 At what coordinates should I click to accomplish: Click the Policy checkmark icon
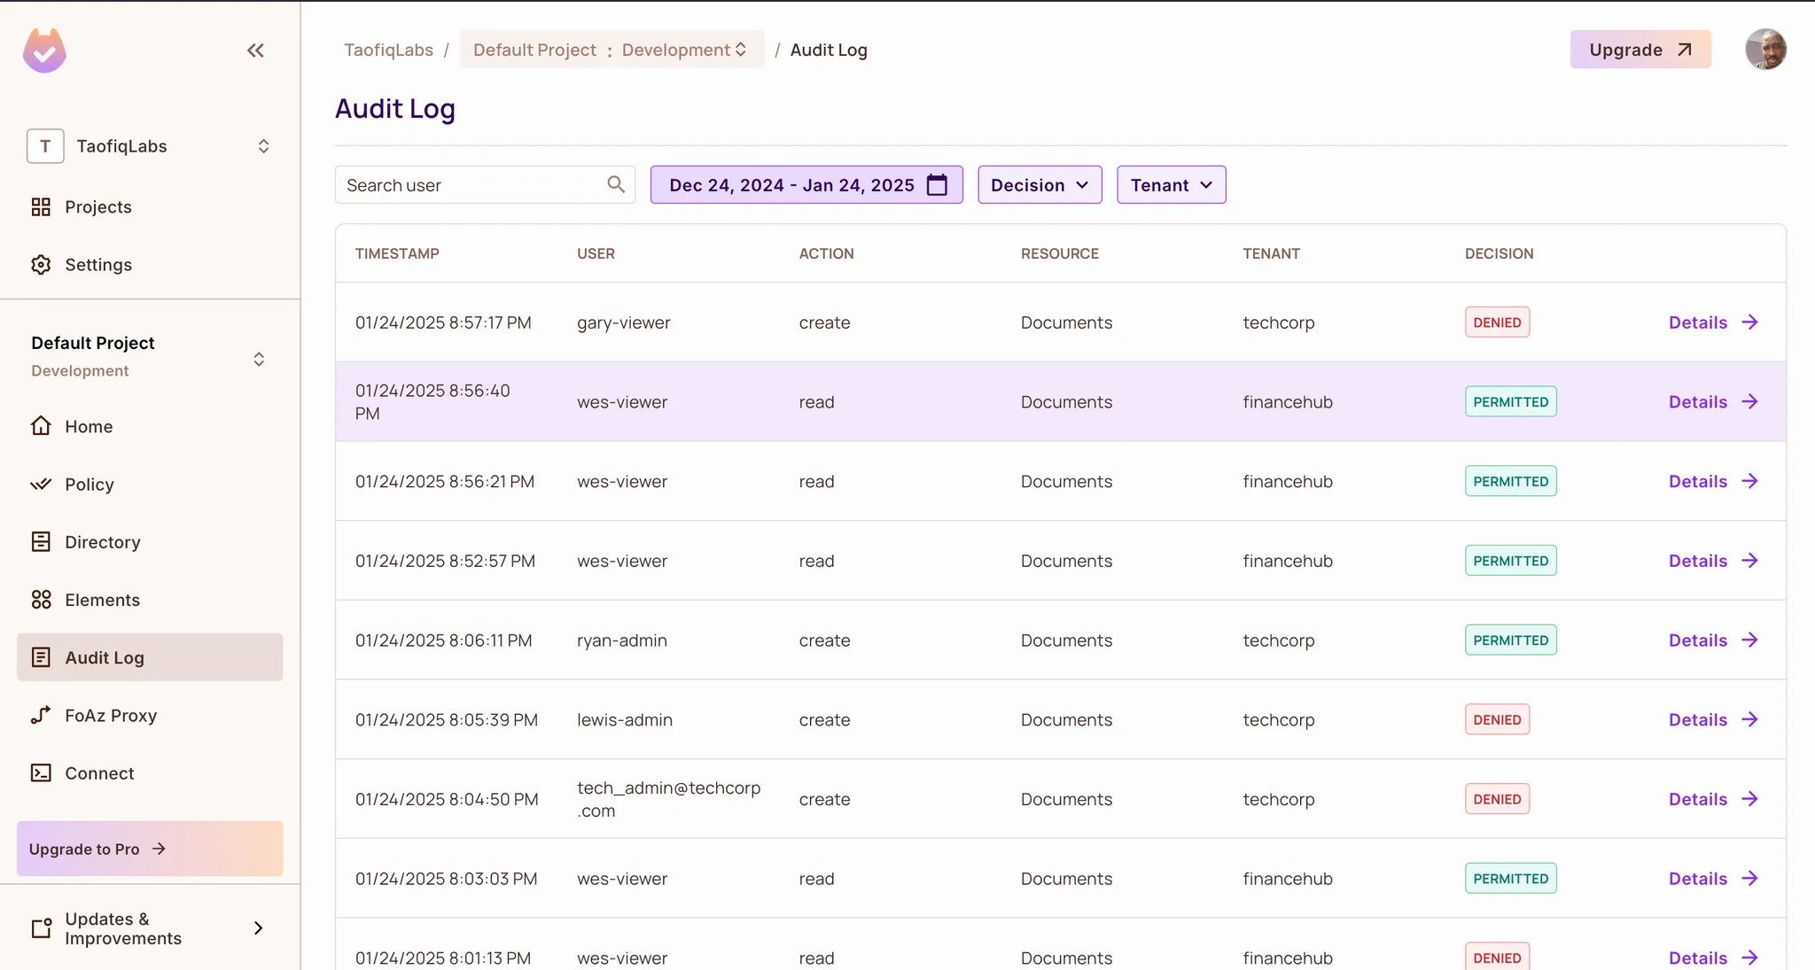tap(41, 485)
